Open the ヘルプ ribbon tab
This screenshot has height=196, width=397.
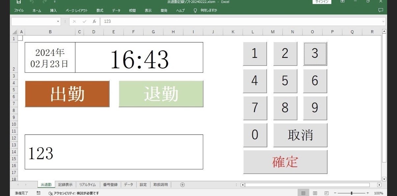coord(180,11)
